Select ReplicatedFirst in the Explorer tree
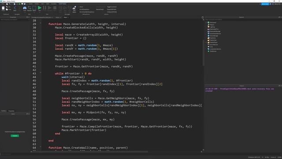This screenshot has height=159, width=282. (214, 29)
